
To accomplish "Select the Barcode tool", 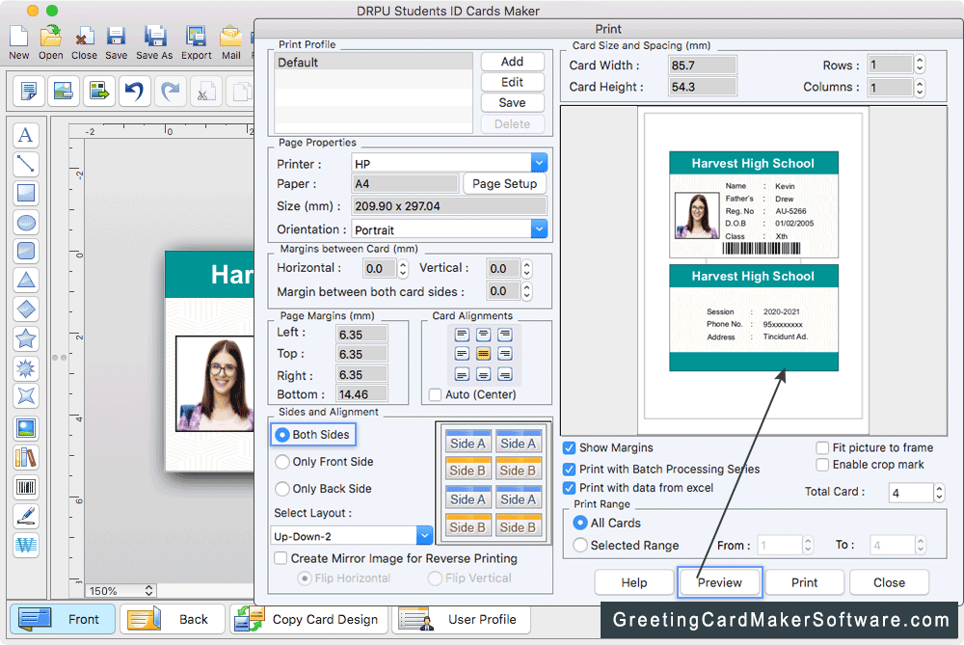I will pyautogui.click(x=26, y=488).
